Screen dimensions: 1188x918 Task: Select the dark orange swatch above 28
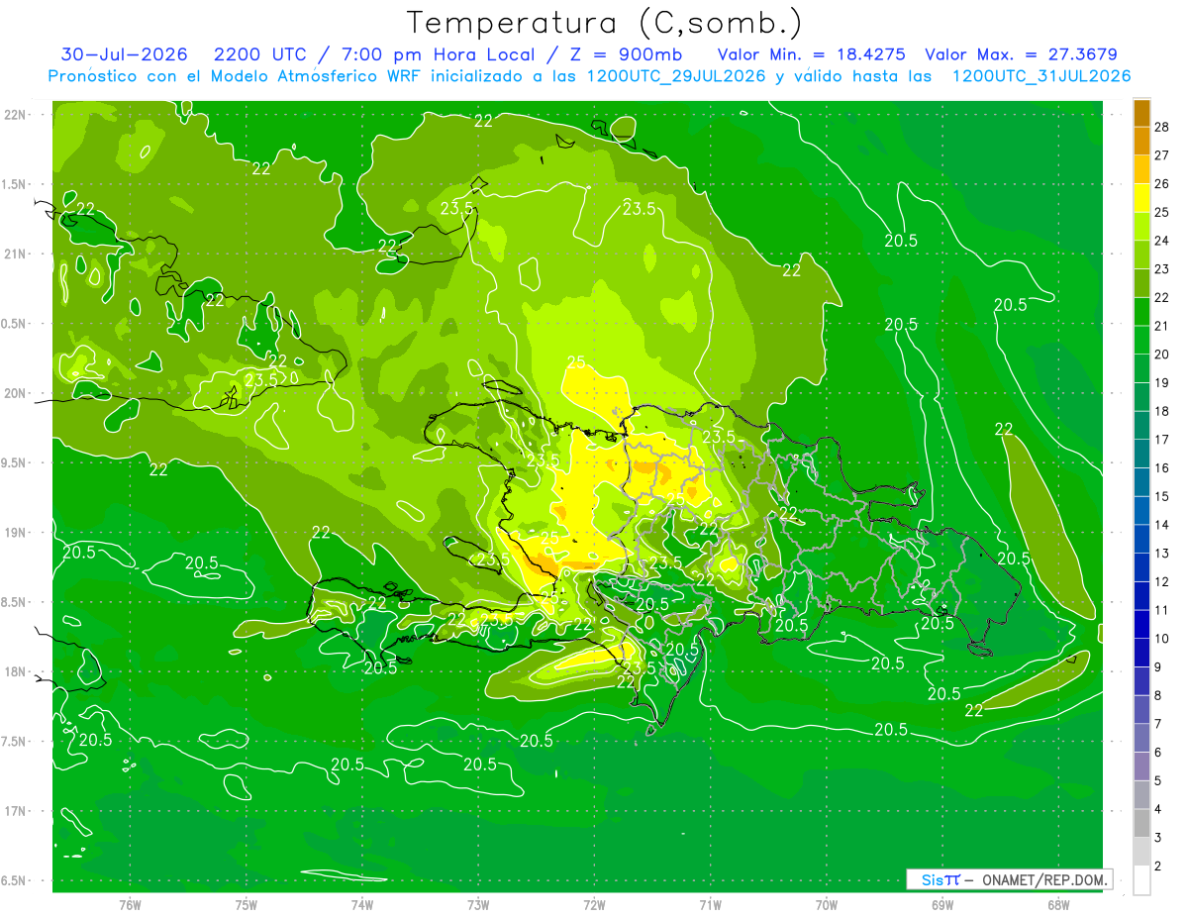pos(1141,113)
